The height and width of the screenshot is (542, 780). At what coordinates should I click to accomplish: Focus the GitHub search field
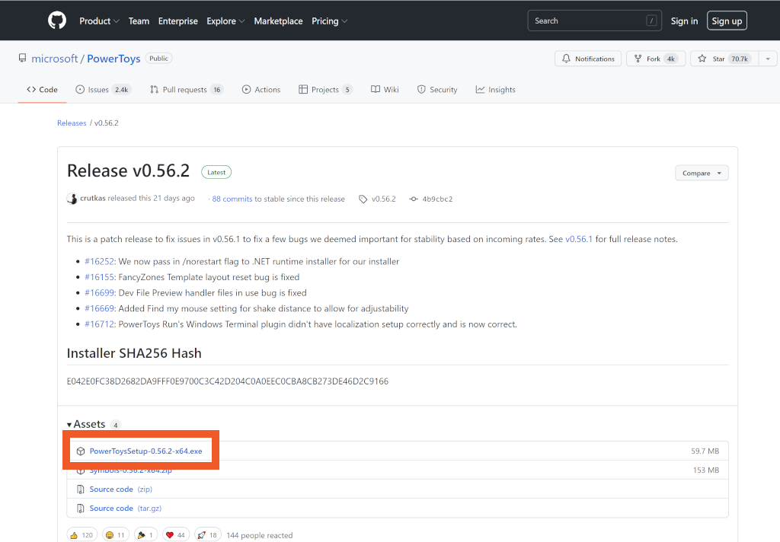tap(587, 21)
